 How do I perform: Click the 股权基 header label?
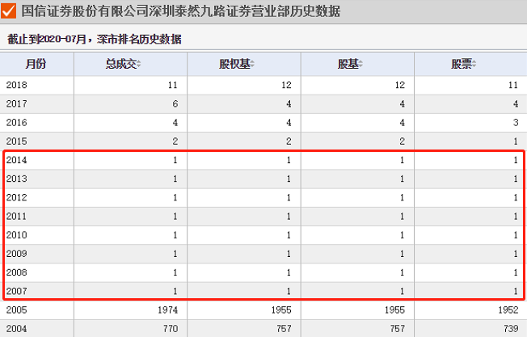[x=234, y=64]
